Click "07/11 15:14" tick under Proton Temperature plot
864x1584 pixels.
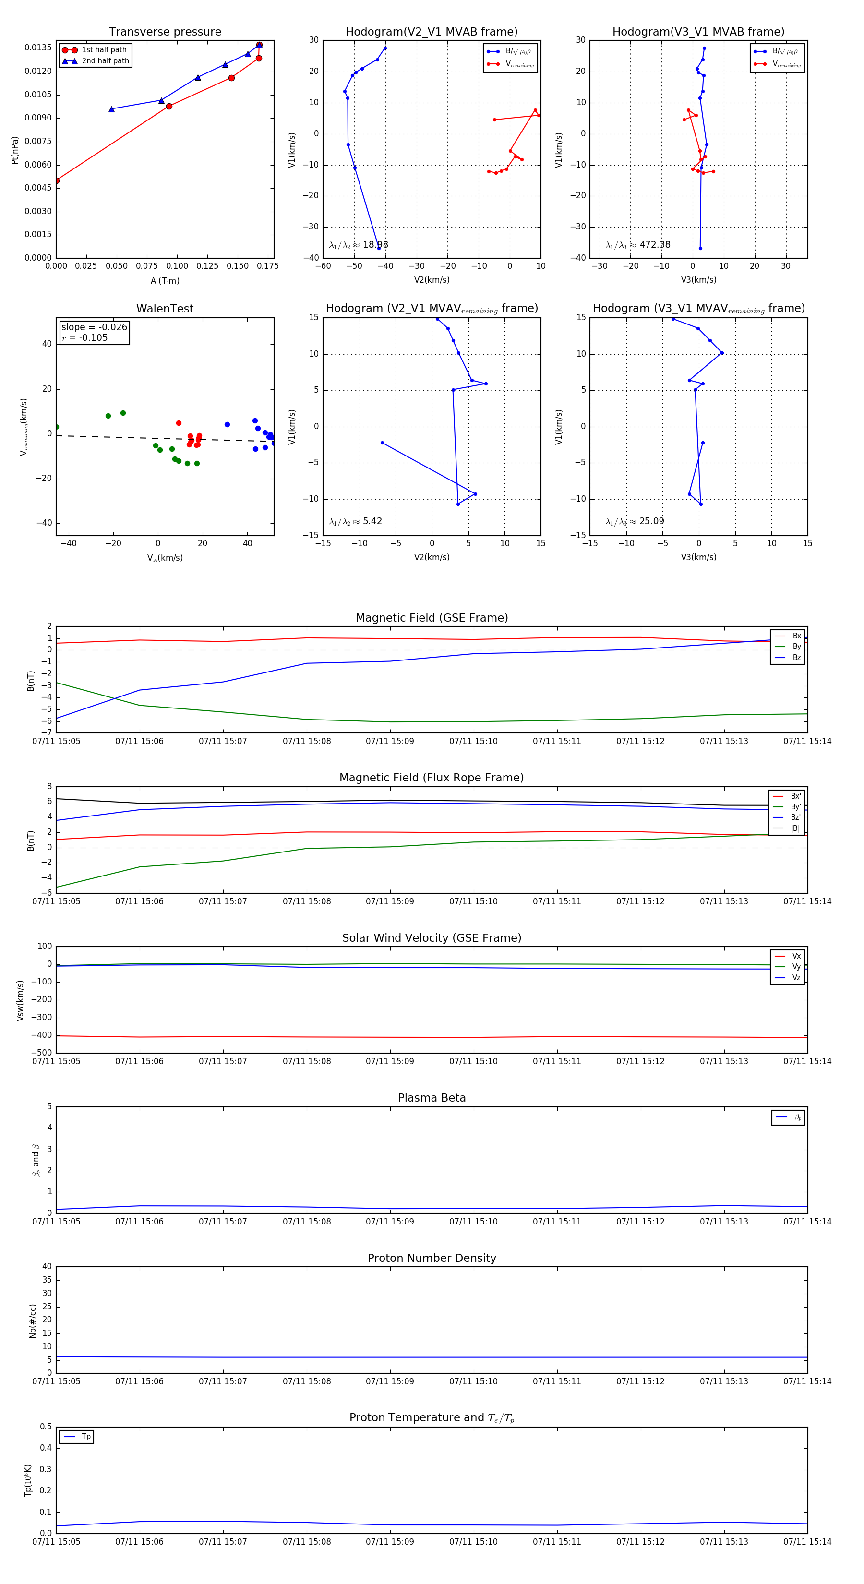pyautogui.click(x=807, y=1542)
